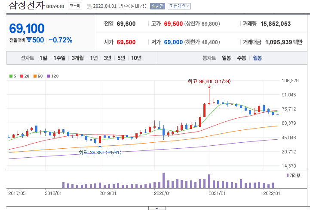The image size is (310, 210).
Task: Click the 106,379 y-axis label
Action: pyautogui.click(x=290, y=81)
